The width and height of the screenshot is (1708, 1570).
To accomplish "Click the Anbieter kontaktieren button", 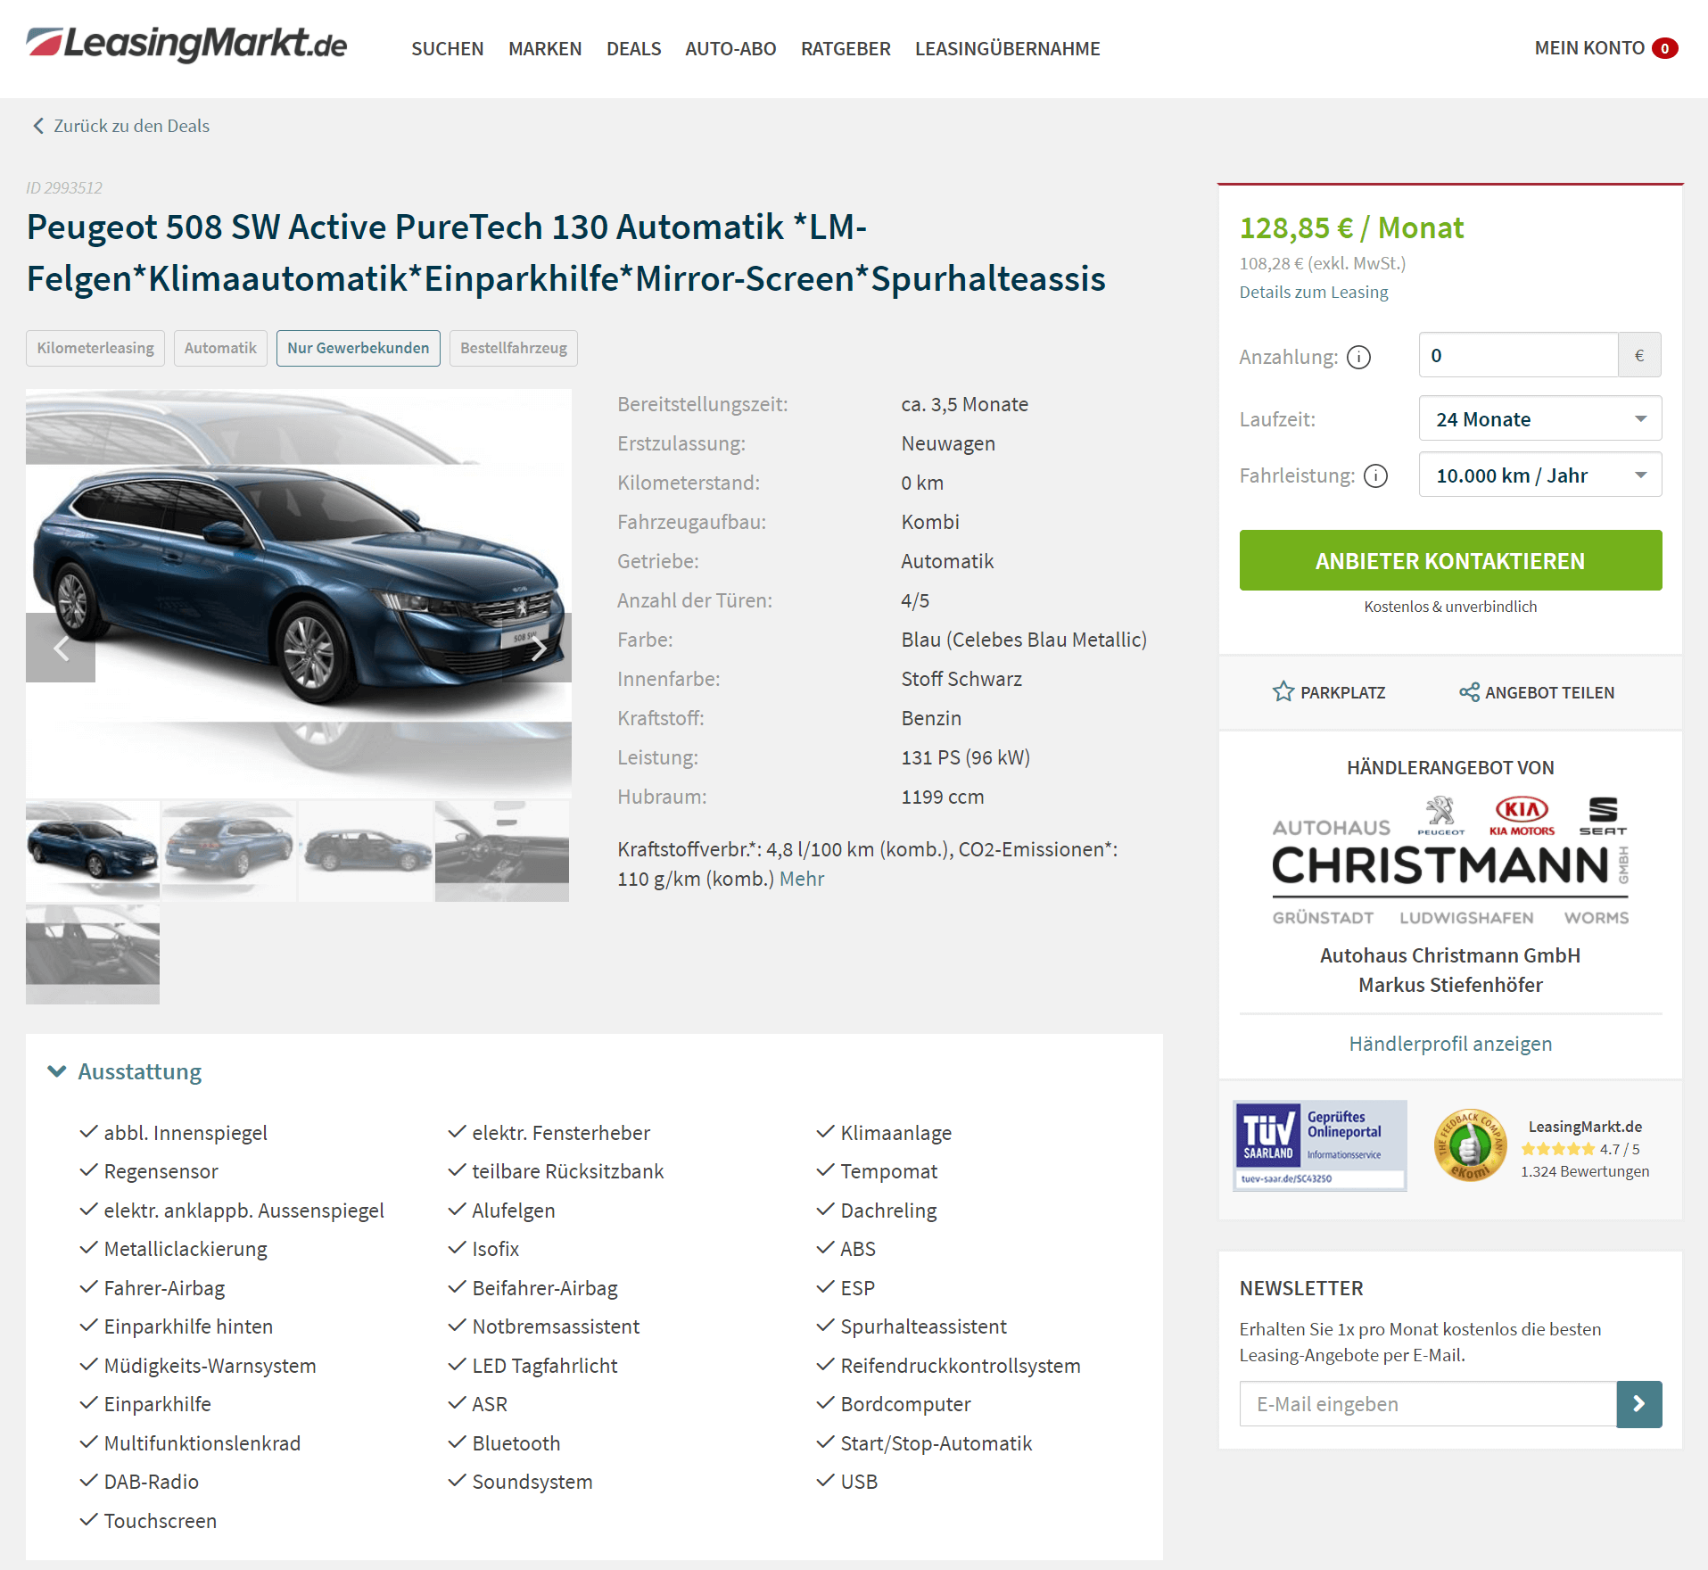I will 1450,561.
